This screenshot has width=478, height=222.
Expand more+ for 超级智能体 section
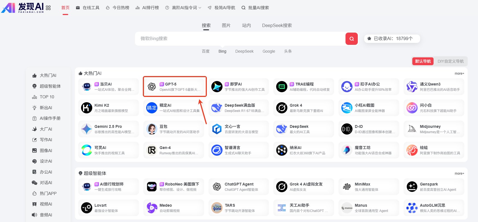459,174
